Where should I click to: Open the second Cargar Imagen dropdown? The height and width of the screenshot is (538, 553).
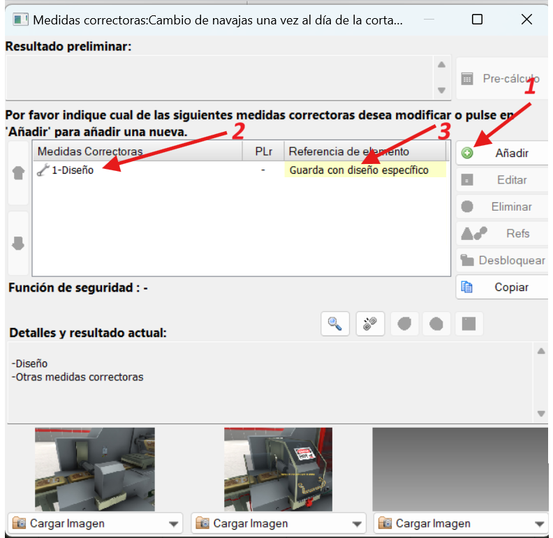tap(279, 523)
